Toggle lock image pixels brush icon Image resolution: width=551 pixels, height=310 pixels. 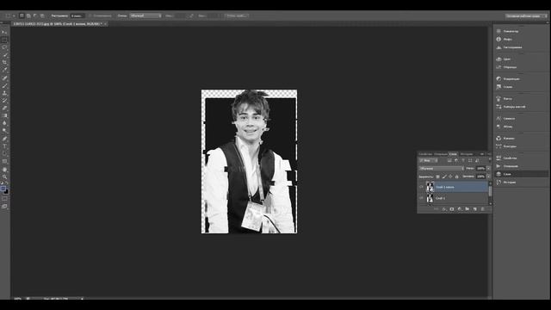coord(444,177)
